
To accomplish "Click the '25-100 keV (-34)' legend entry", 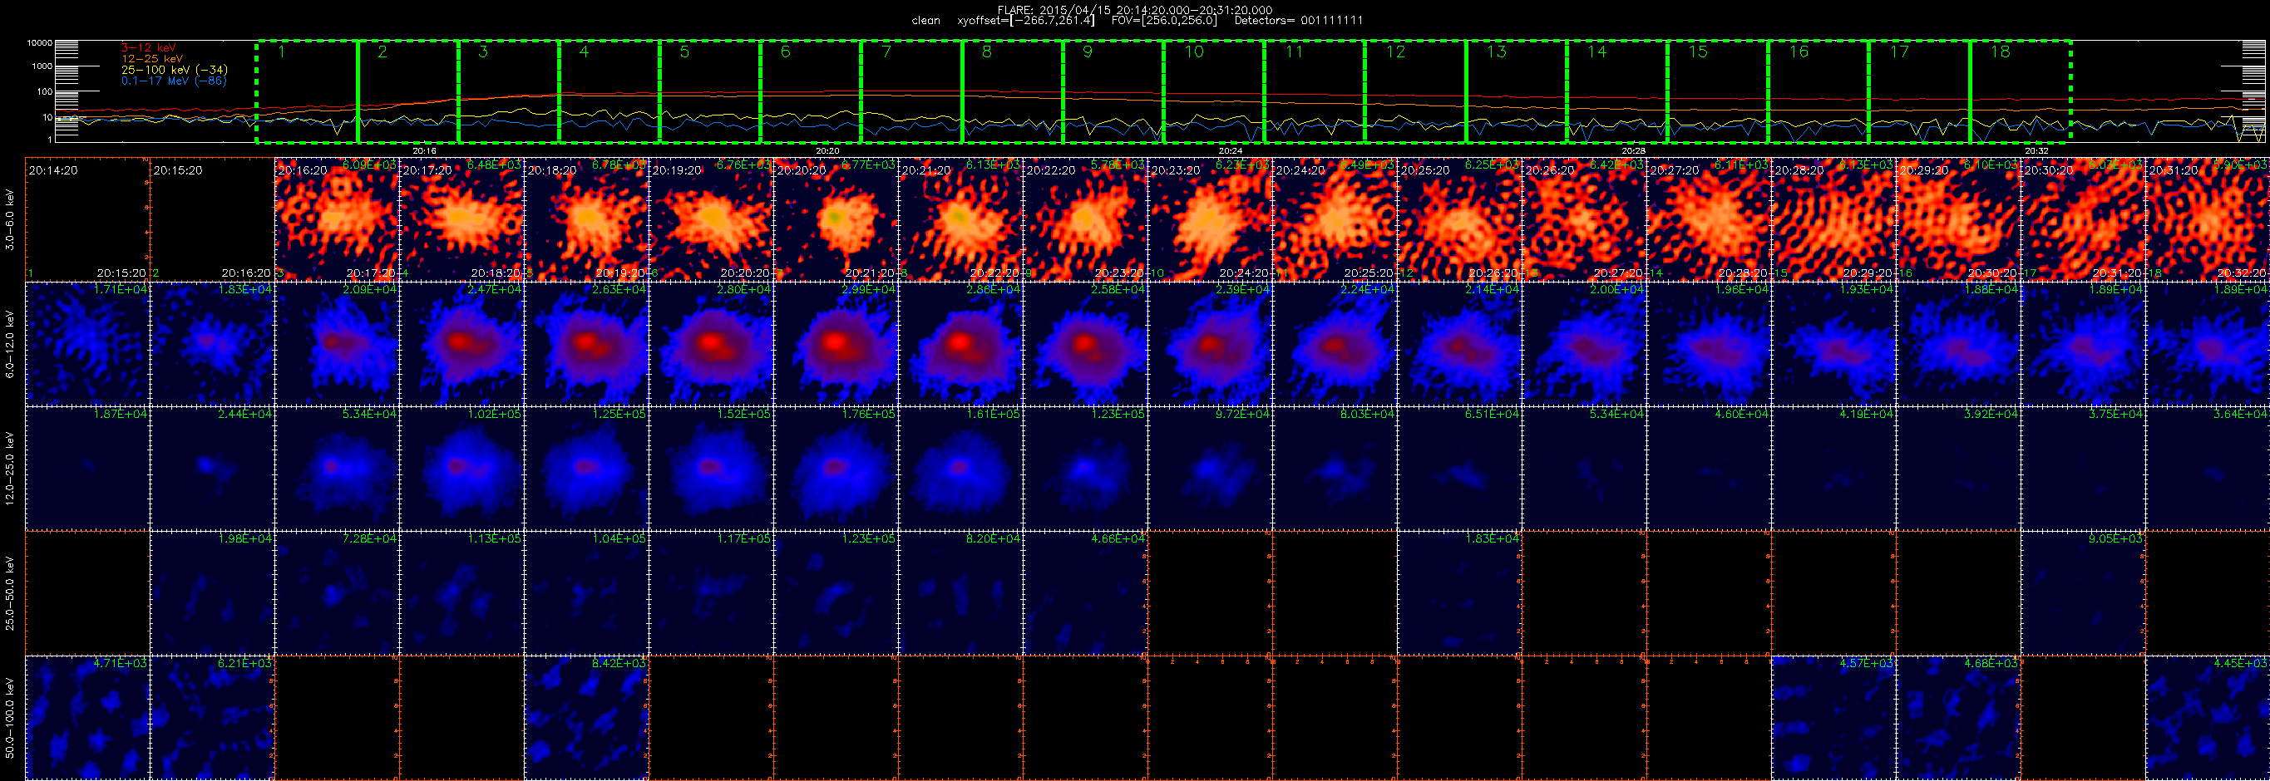I will 175,70.
